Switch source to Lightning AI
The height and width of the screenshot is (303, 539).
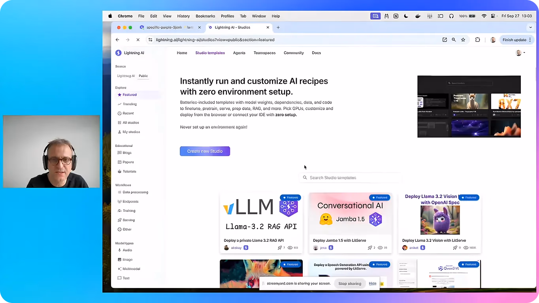(126, 76)
